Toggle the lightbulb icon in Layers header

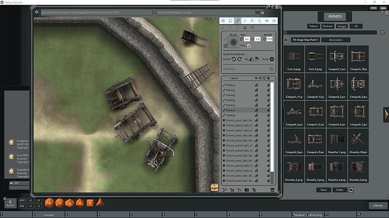[x=264, y=78]
